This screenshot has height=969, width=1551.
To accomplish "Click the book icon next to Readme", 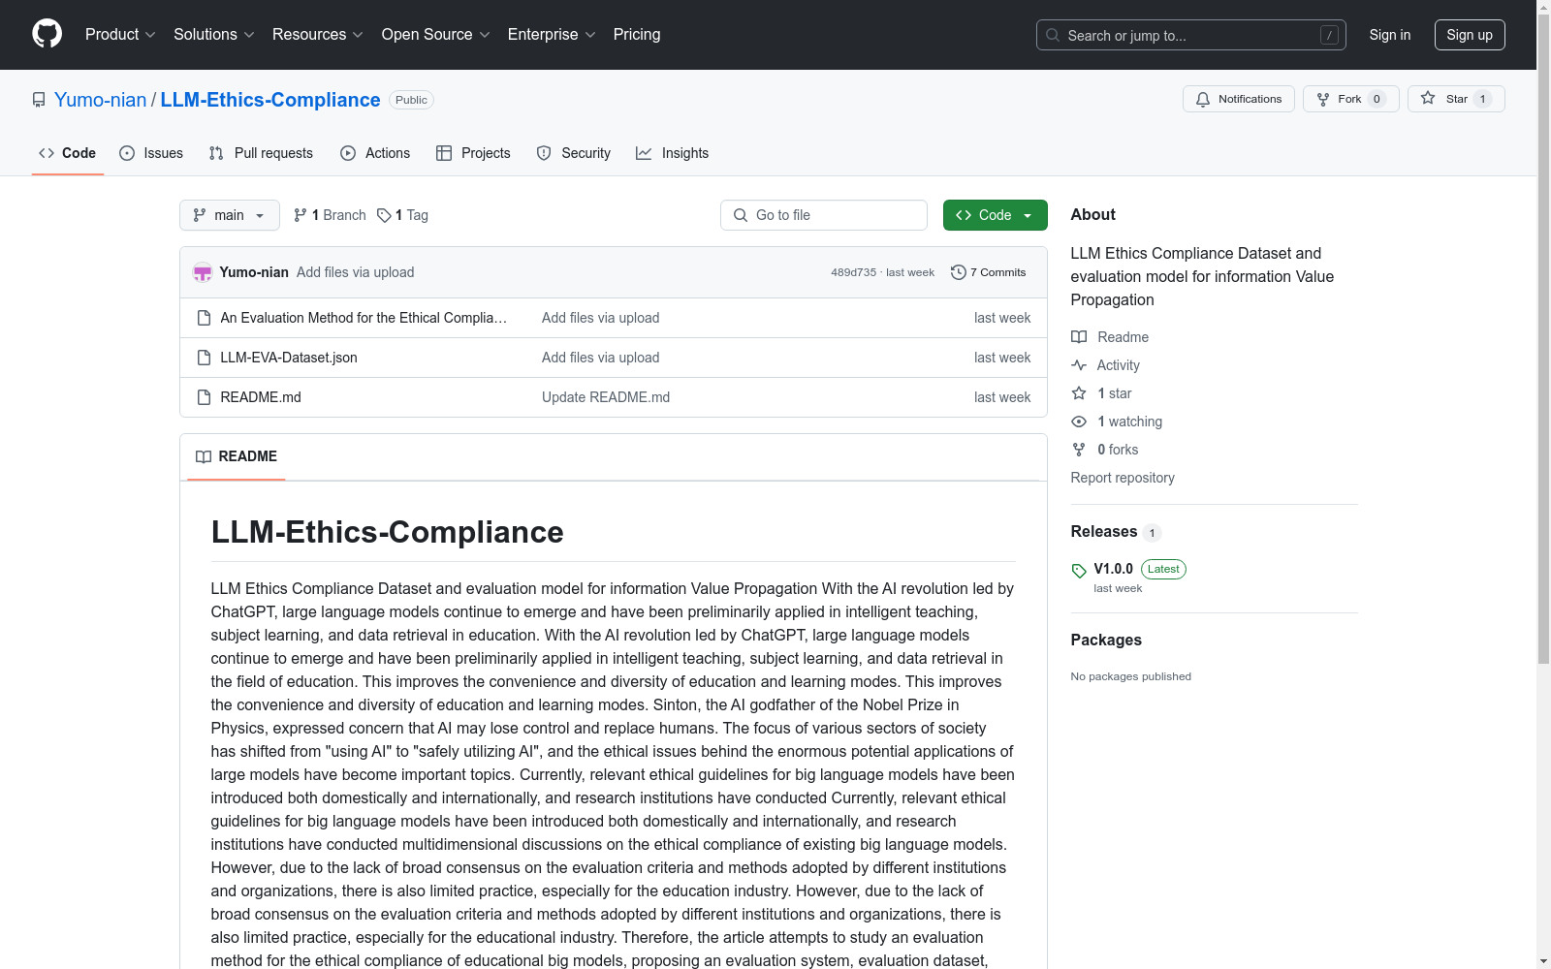I will (x=1079, y=337).
